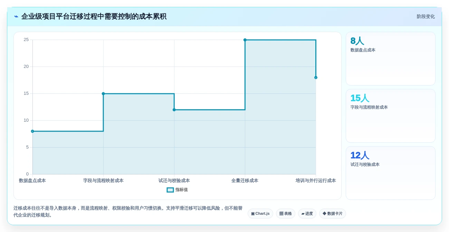Image resolution: width=449 pixels, height=232 pixels.
Task: Select the Chart.js tag button
Action: [x=260, y=214]
